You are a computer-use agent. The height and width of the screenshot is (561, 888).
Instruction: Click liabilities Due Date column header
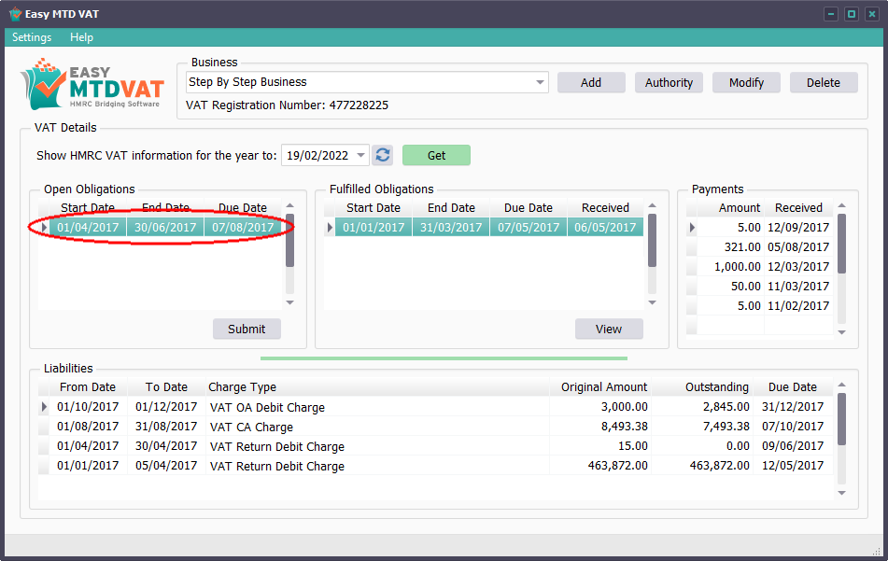tap(793, 387)
